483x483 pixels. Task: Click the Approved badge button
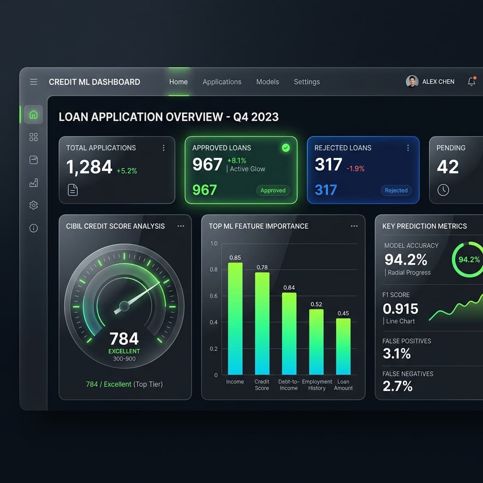click(273, 191)
